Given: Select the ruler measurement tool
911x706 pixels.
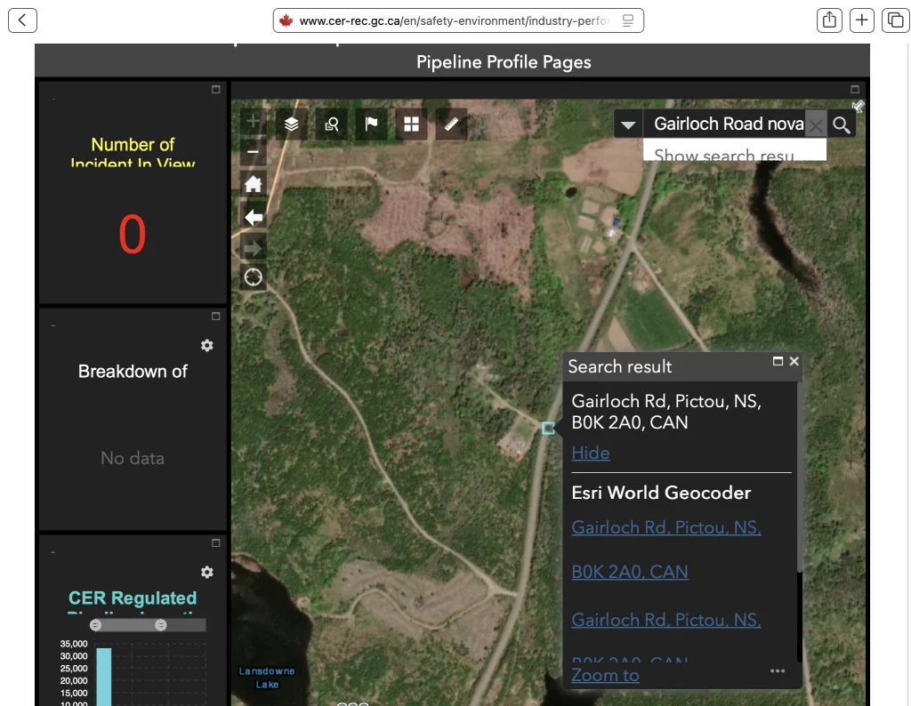Looking at the screenshot, I should (451, 124).
